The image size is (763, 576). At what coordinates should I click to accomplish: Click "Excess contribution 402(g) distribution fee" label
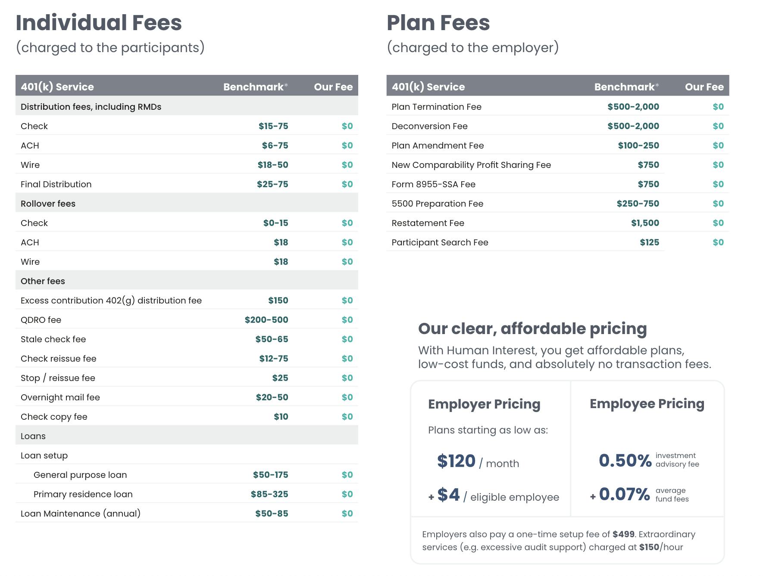click(x=111, y=300)
